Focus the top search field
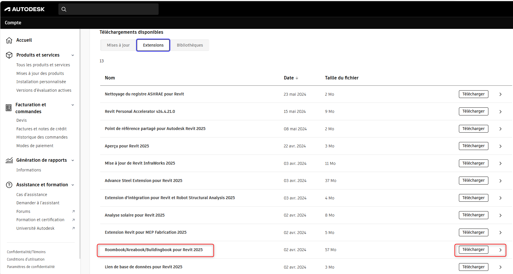 click(108, 9)
